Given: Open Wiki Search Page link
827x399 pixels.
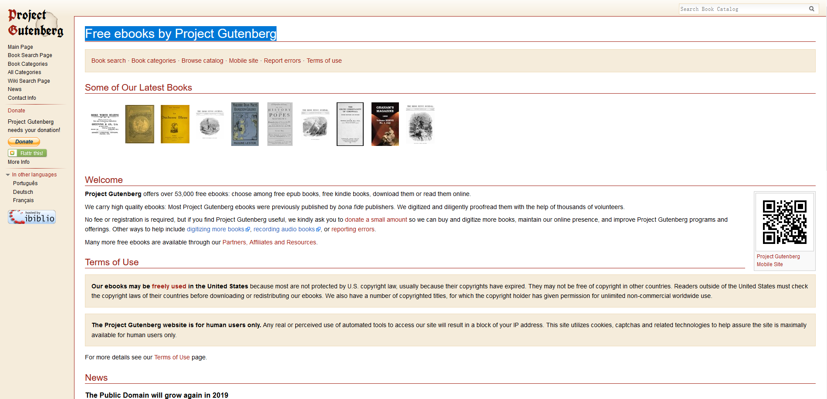Looking at the screenshot, I should click(29, 81).
